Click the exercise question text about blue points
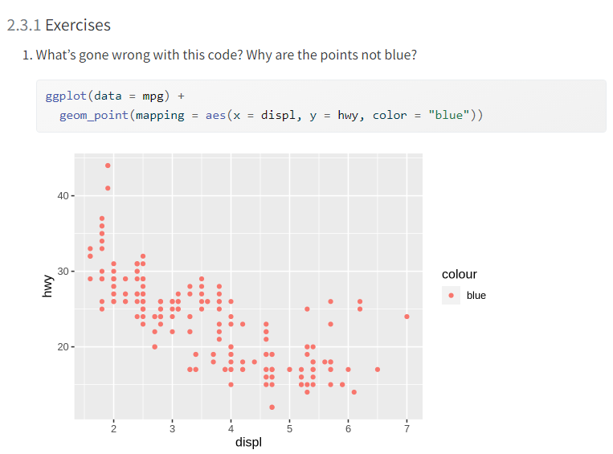Screen dimensions: 613x454 pos(226,55)
